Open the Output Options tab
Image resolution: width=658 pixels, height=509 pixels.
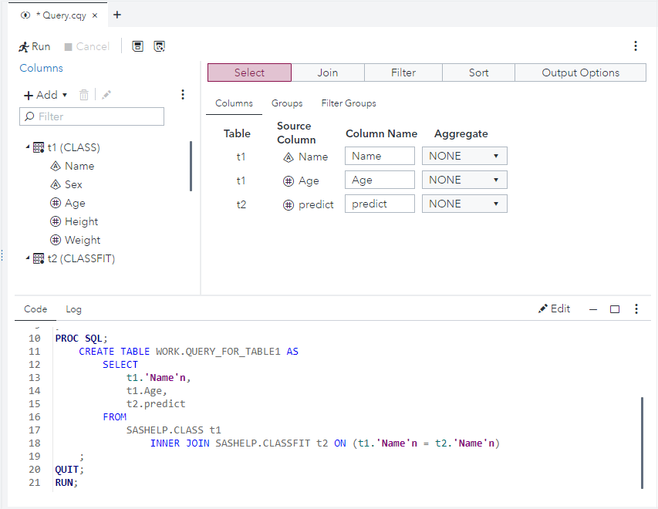click(x=580, y=72)
